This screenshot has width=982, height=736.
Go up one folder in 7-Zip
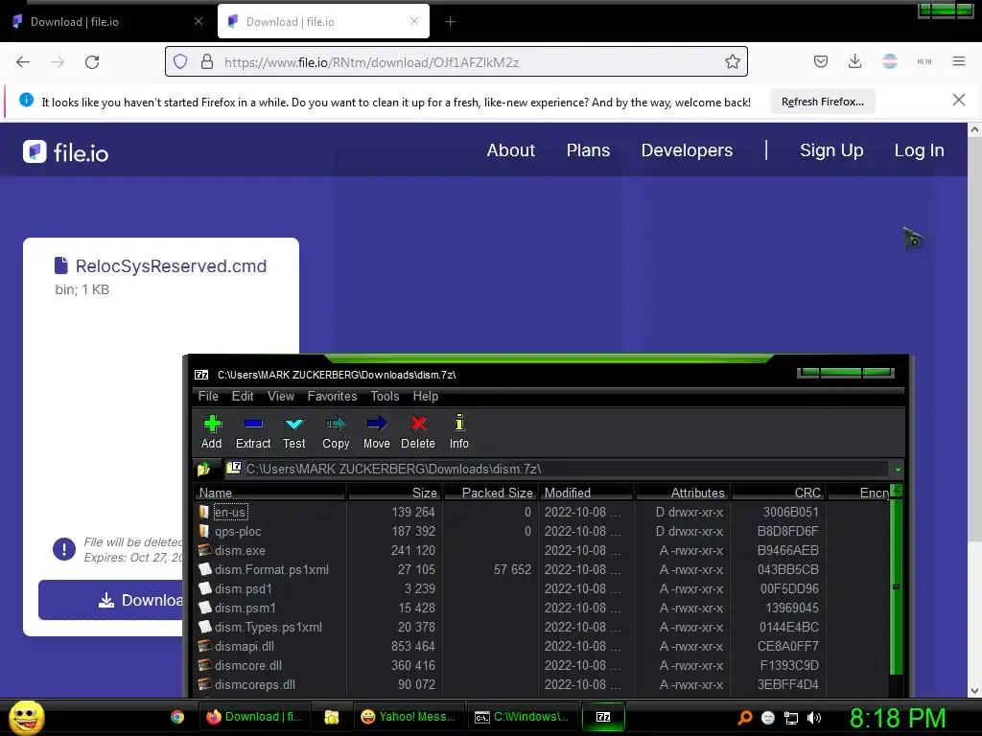pyautogui.click(x=203, y=469)
